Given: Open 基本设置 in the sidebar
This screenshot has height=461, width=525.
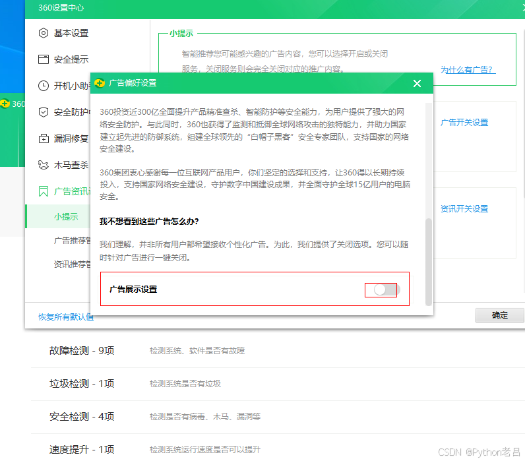Looking at the screenshot, I should (71, 33).
